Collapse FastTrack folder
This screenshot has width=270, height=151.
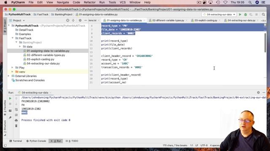(x=13, y=38)
